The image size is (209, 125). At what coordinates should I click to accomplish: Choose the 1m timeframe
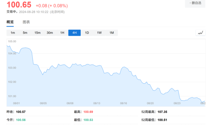[x=13, y=33]
